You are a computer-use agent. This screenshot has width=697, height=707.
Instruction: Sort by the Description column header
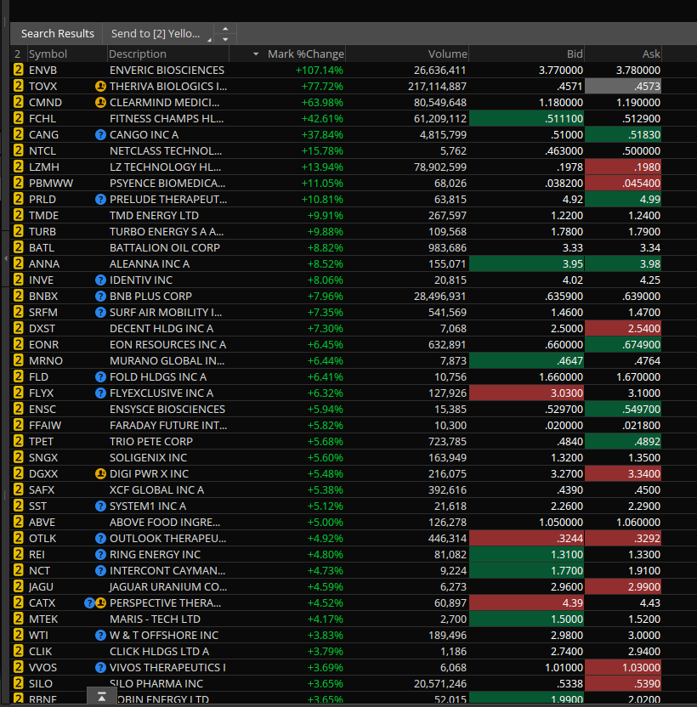pyautogui.click(x=168, y=54)
